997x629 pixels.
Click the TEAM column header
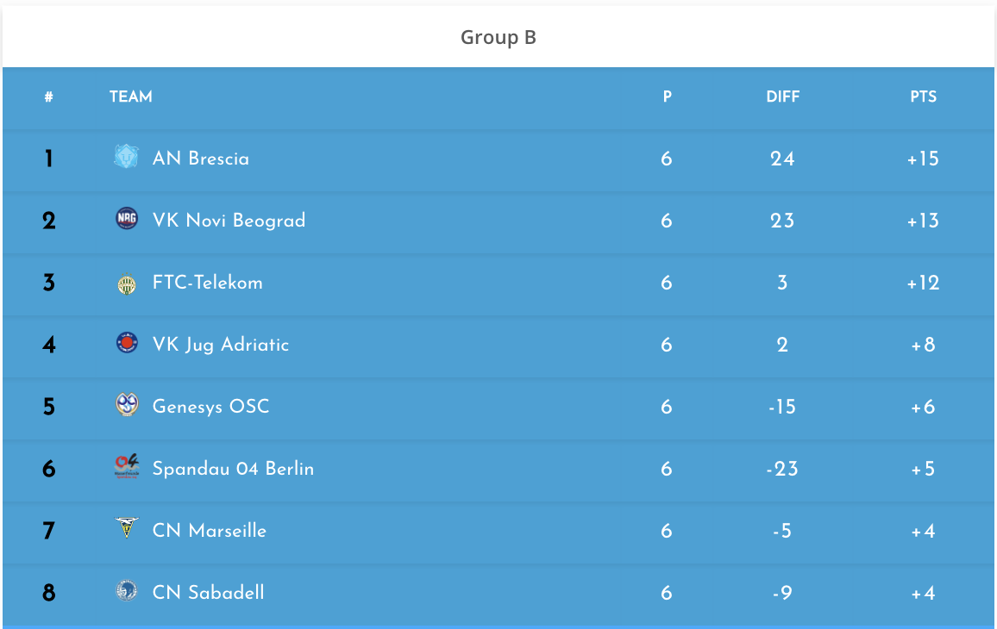pyautogui.click(x=131, y=97)
